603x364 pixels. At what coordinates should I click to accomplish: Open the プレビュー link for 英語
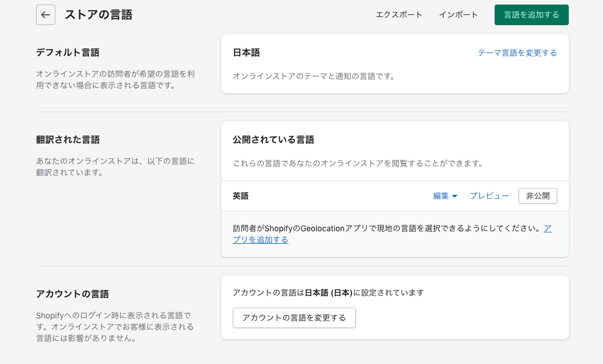[489, 196]
